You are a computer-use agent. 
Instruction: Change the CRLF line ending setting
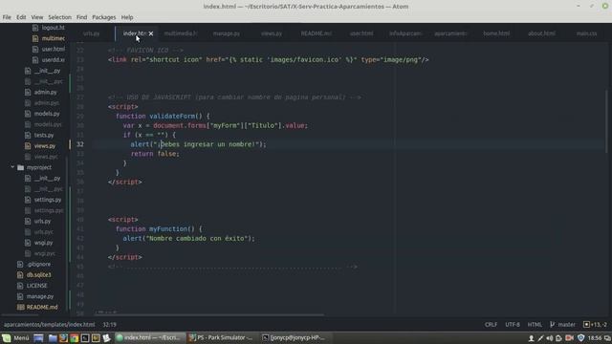pos(491,325)
